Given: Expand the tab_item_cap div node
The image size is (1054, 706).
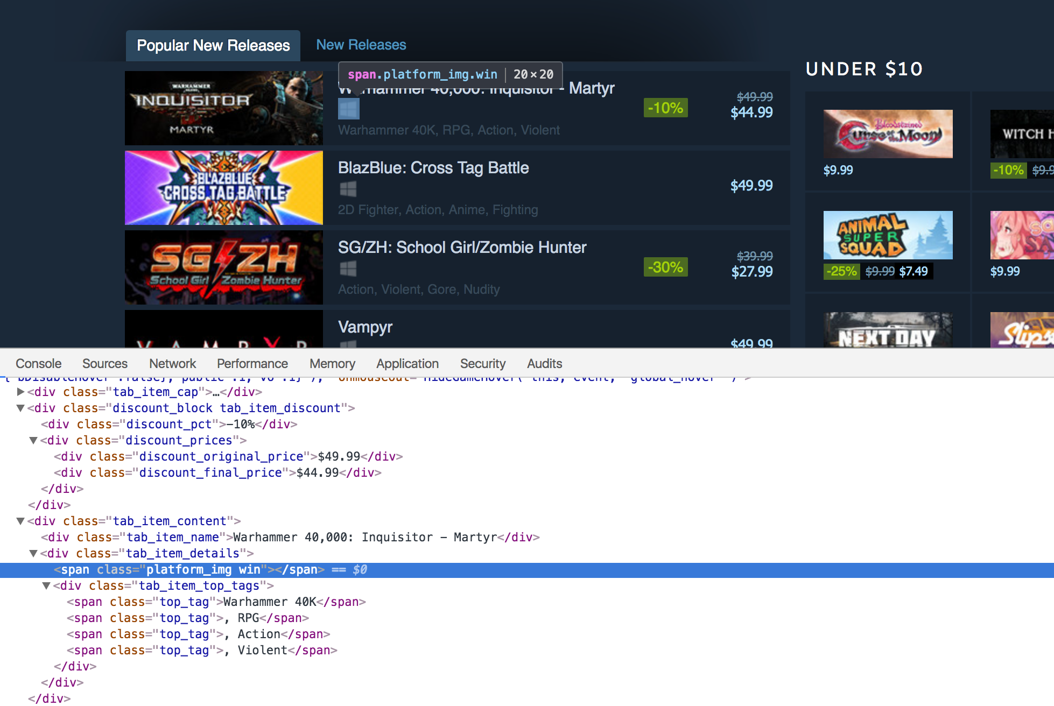Looking at the screenshot, I should point(20,392).
